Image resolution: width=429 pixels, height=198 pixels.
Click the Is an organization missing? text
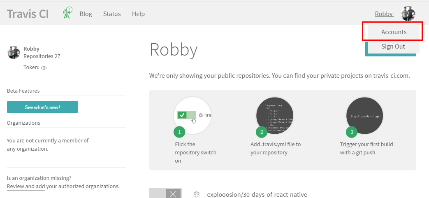[x=39, y=178]
